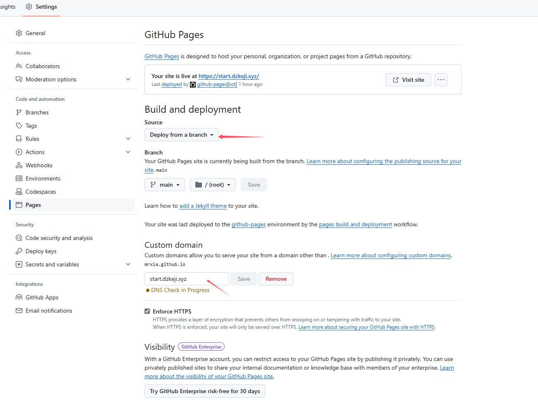Click the Environments server icon

point(19,178)
